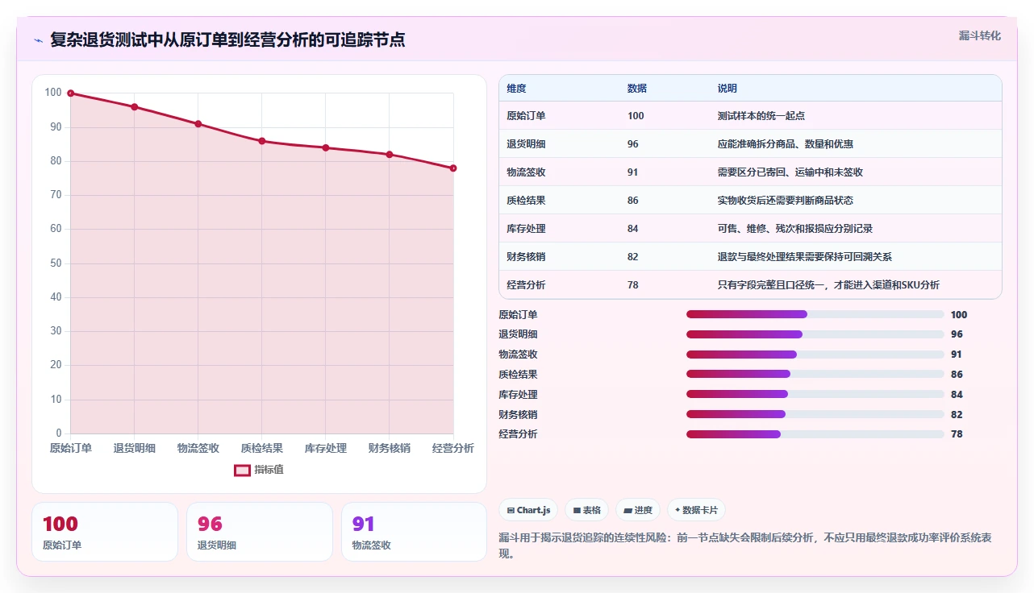Click the 经营分析 progress bar

pos(815,434)
